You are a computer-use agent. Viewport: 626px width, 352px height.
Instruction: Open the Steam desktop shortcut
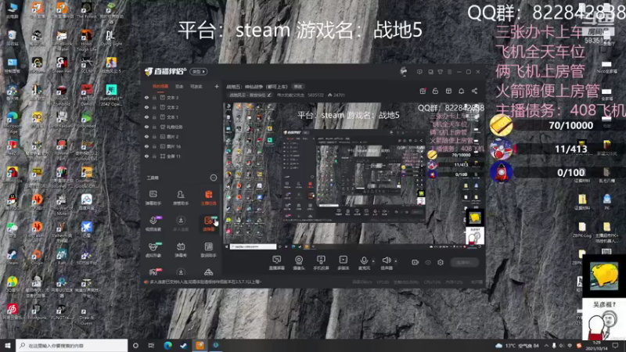[x=12, y=257]
